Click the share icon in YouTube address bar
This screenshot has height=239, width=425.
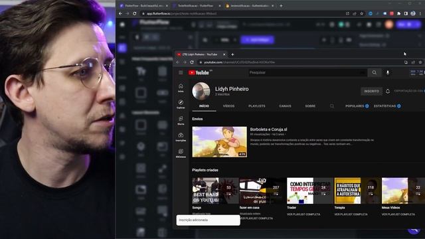[x=413, y=62]
